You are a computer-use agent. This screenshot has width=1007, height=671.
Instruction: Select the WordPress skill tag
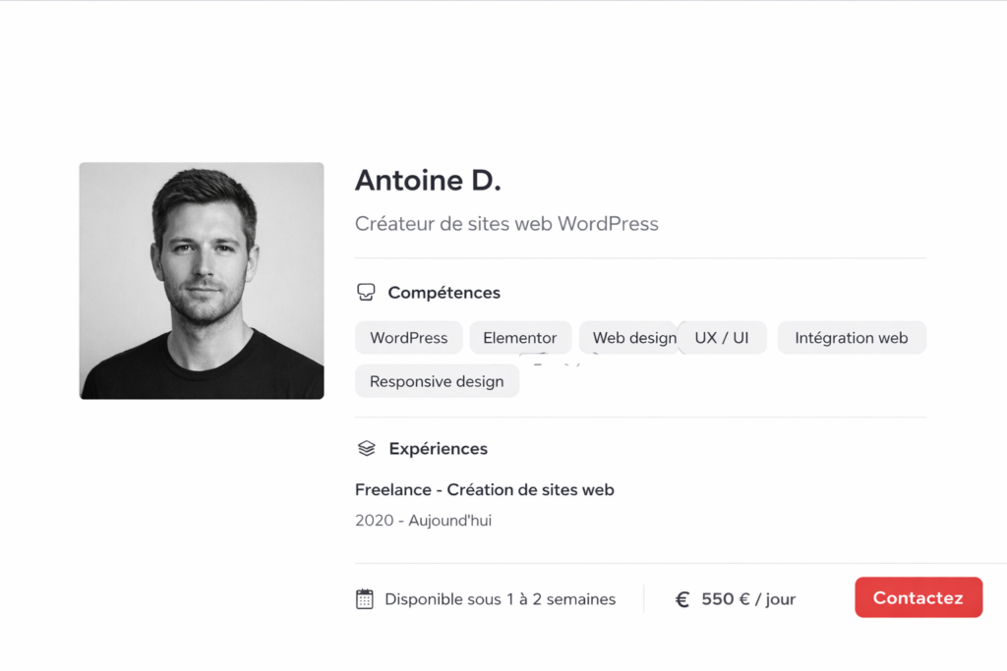(x=408, y=338)
